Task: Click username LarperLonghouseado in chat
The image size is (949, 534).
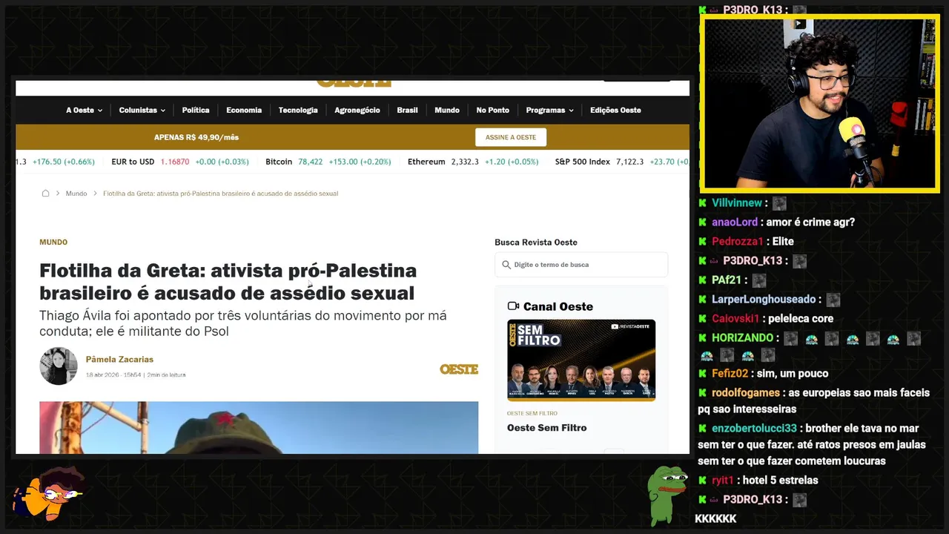Action: 764,299
